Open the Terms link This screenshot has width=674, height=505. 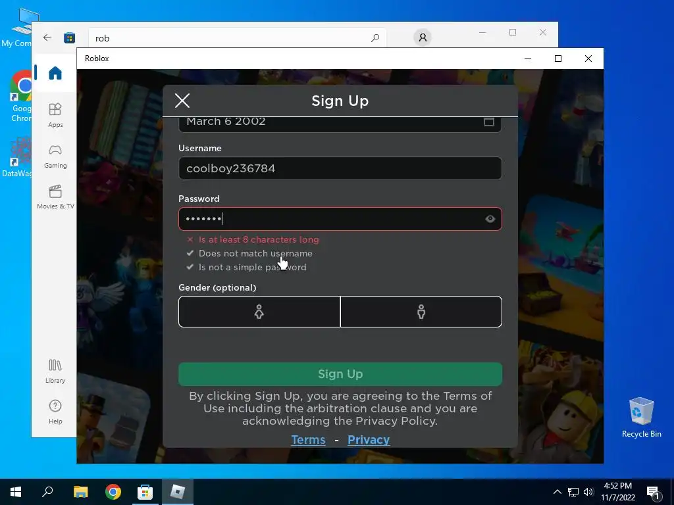[x=308, y=440]
